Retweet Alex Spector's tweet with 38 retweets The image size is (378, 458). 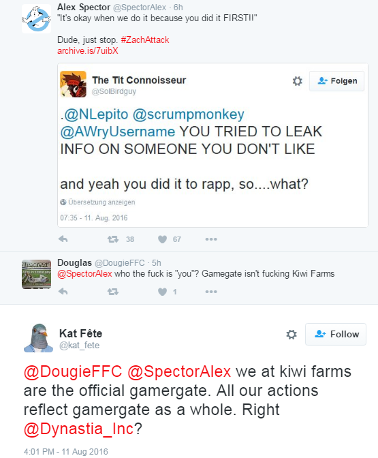(112, 239)
